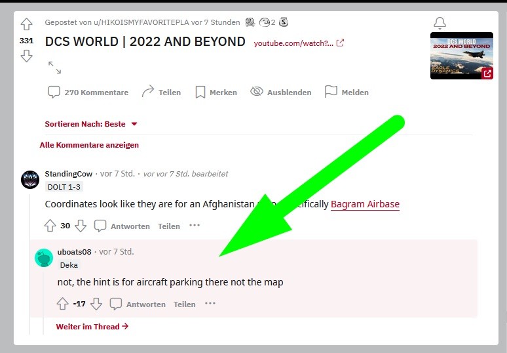Expand the post with the arrows icon
This screenshot has height=353, width=507.
pyautogui.click(x=54, y=68)
